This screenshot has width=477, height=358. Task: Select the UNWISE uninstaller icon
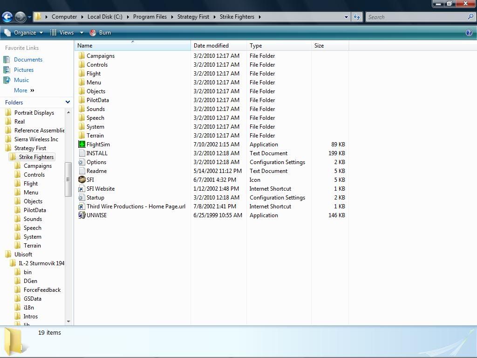pyautogui.click(x=82, y=215)
